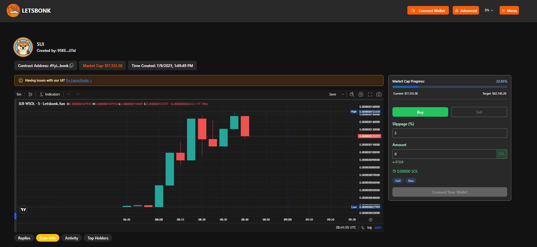Click the TradingView logo badge on chart

(23, 209)
